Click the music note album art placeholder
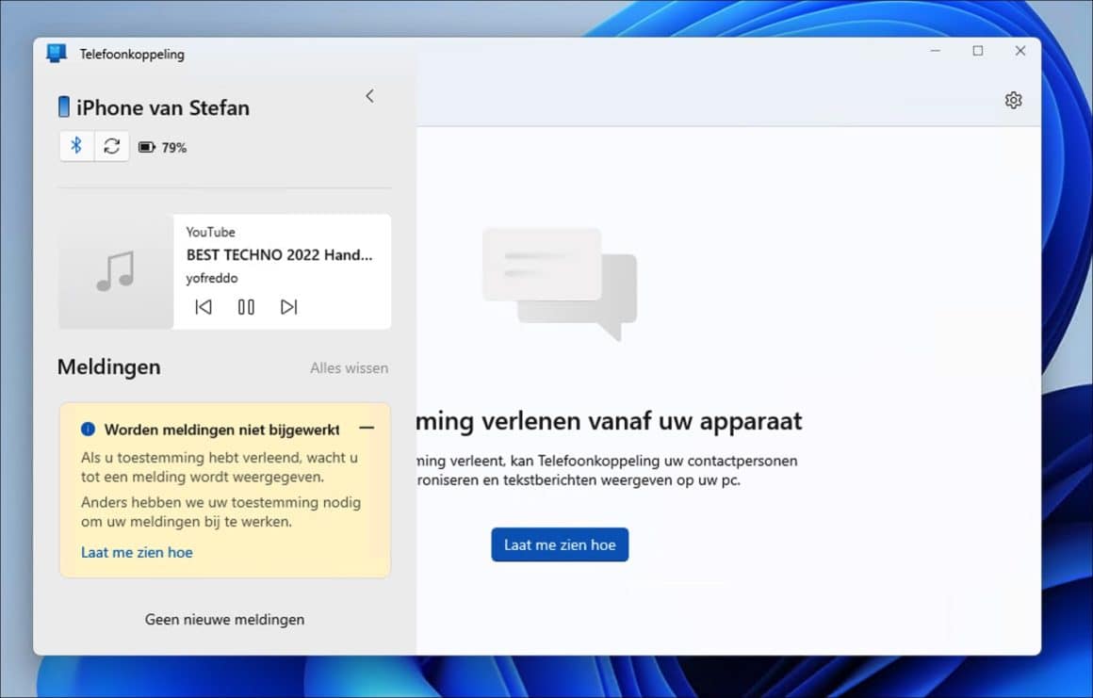 (x=115, y=270)
